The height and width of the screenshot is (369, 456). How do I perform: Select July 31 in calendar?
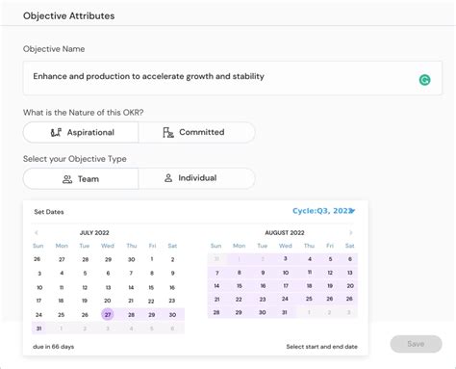(38, 329)
